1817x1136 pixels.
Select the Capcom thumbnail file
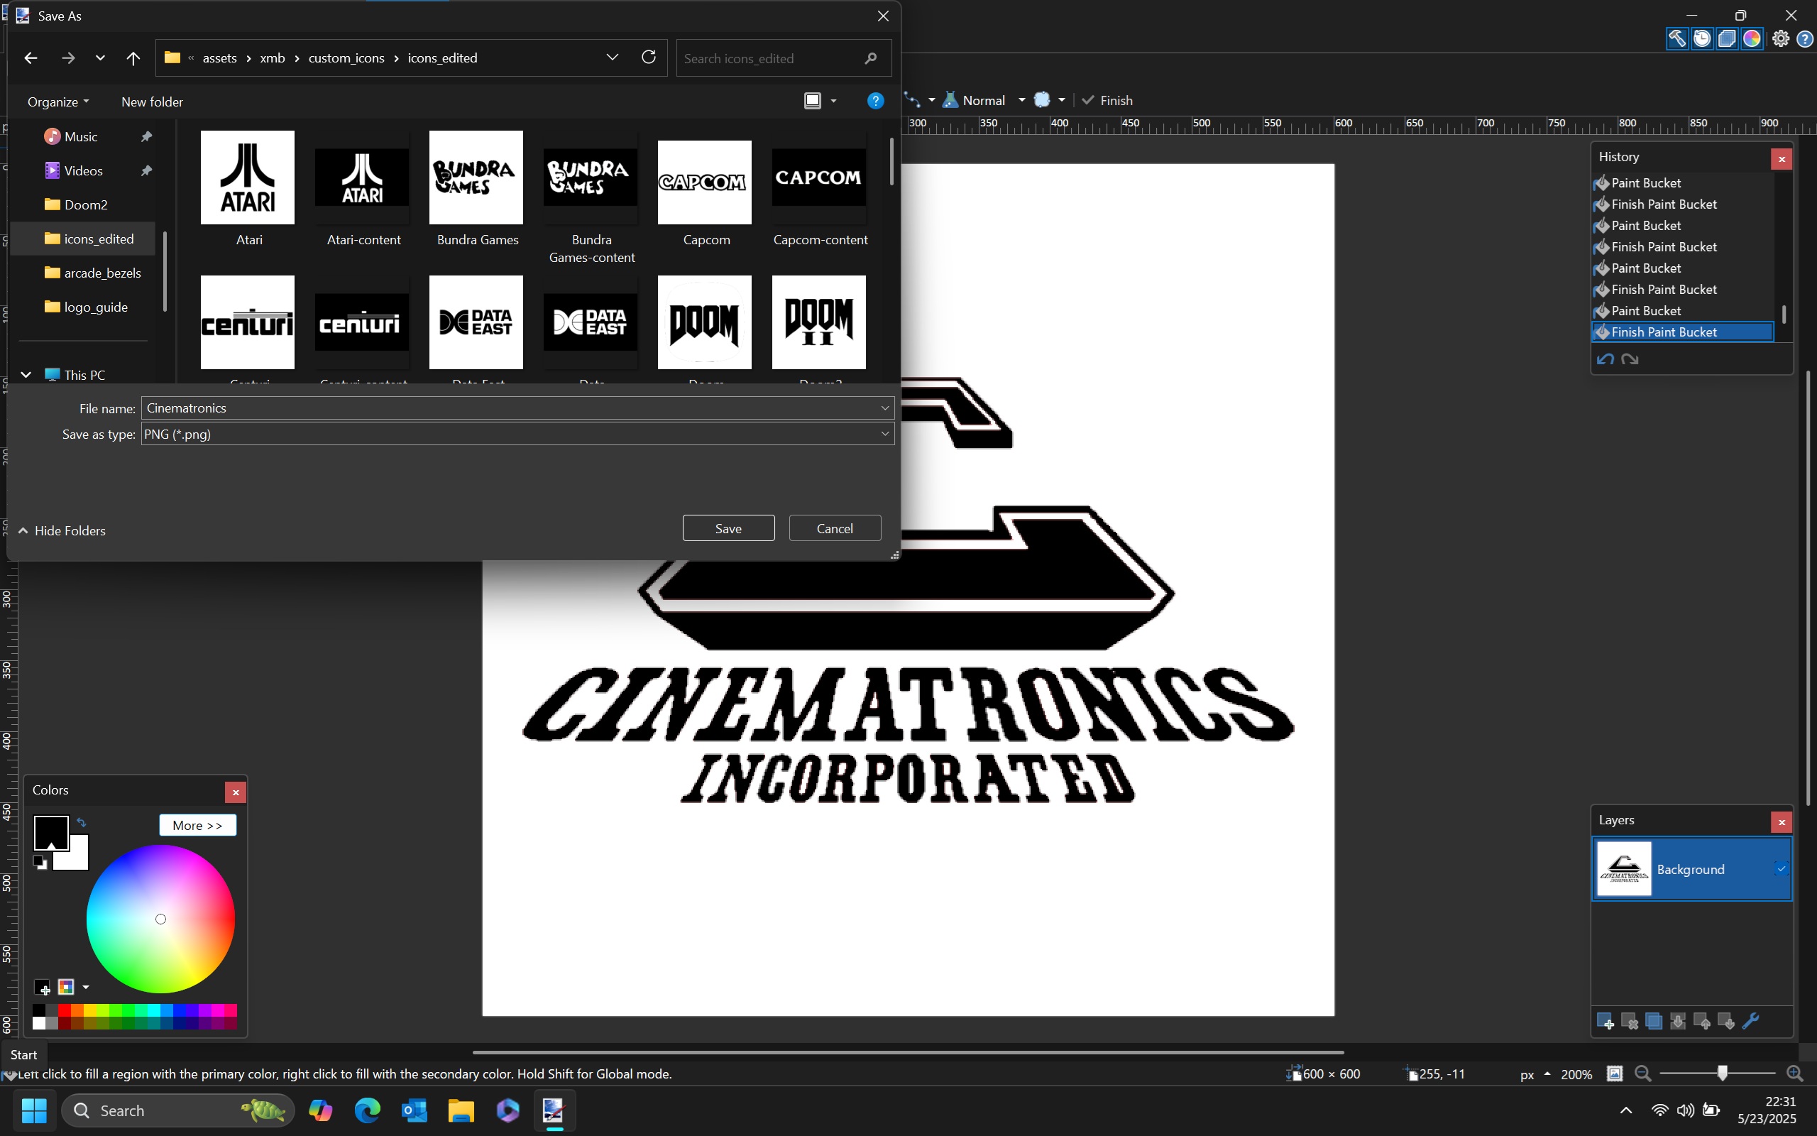click(704, 182)
